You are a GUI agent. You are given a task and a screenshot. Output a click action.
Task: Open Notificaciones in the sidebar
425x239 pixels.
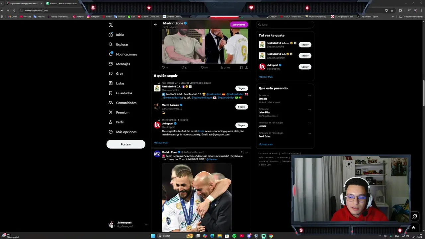123,54
